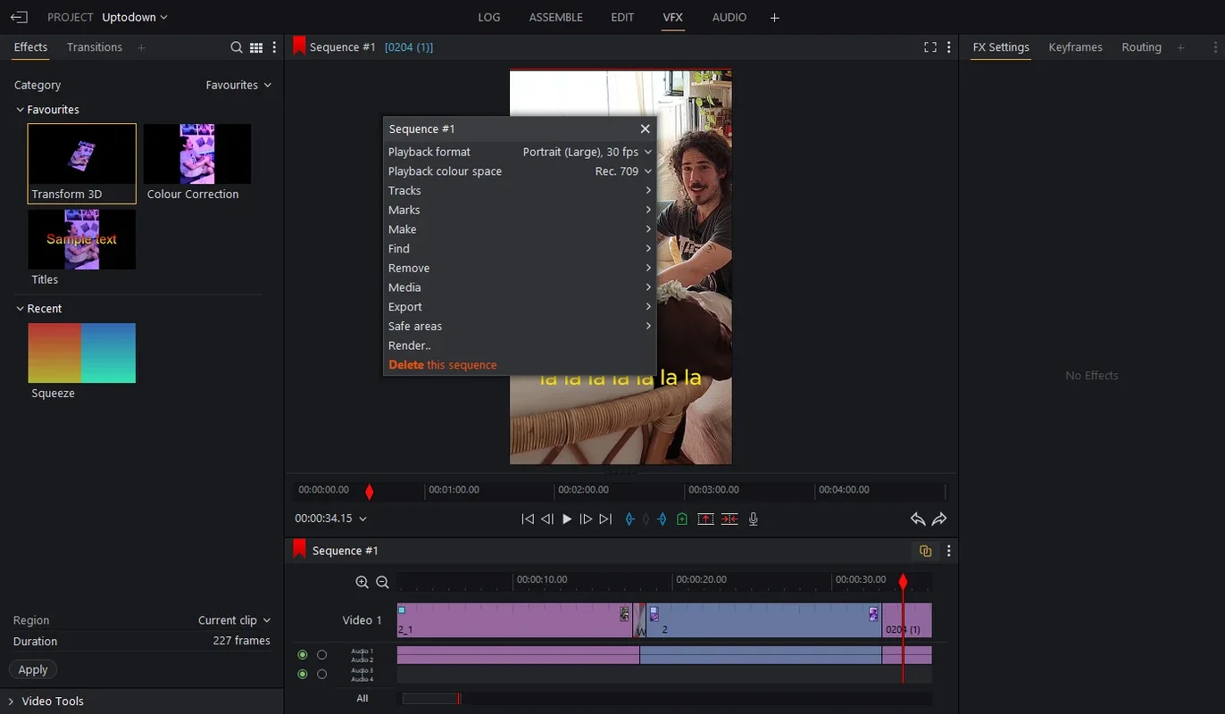Screen dimensions: 1225x714
Task: Undo the last edit
Action: (917, 519)
